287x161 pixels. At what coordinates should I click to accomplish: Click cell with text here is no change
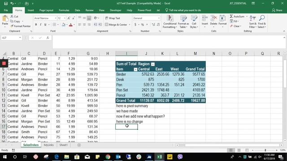tap(130, 122)
